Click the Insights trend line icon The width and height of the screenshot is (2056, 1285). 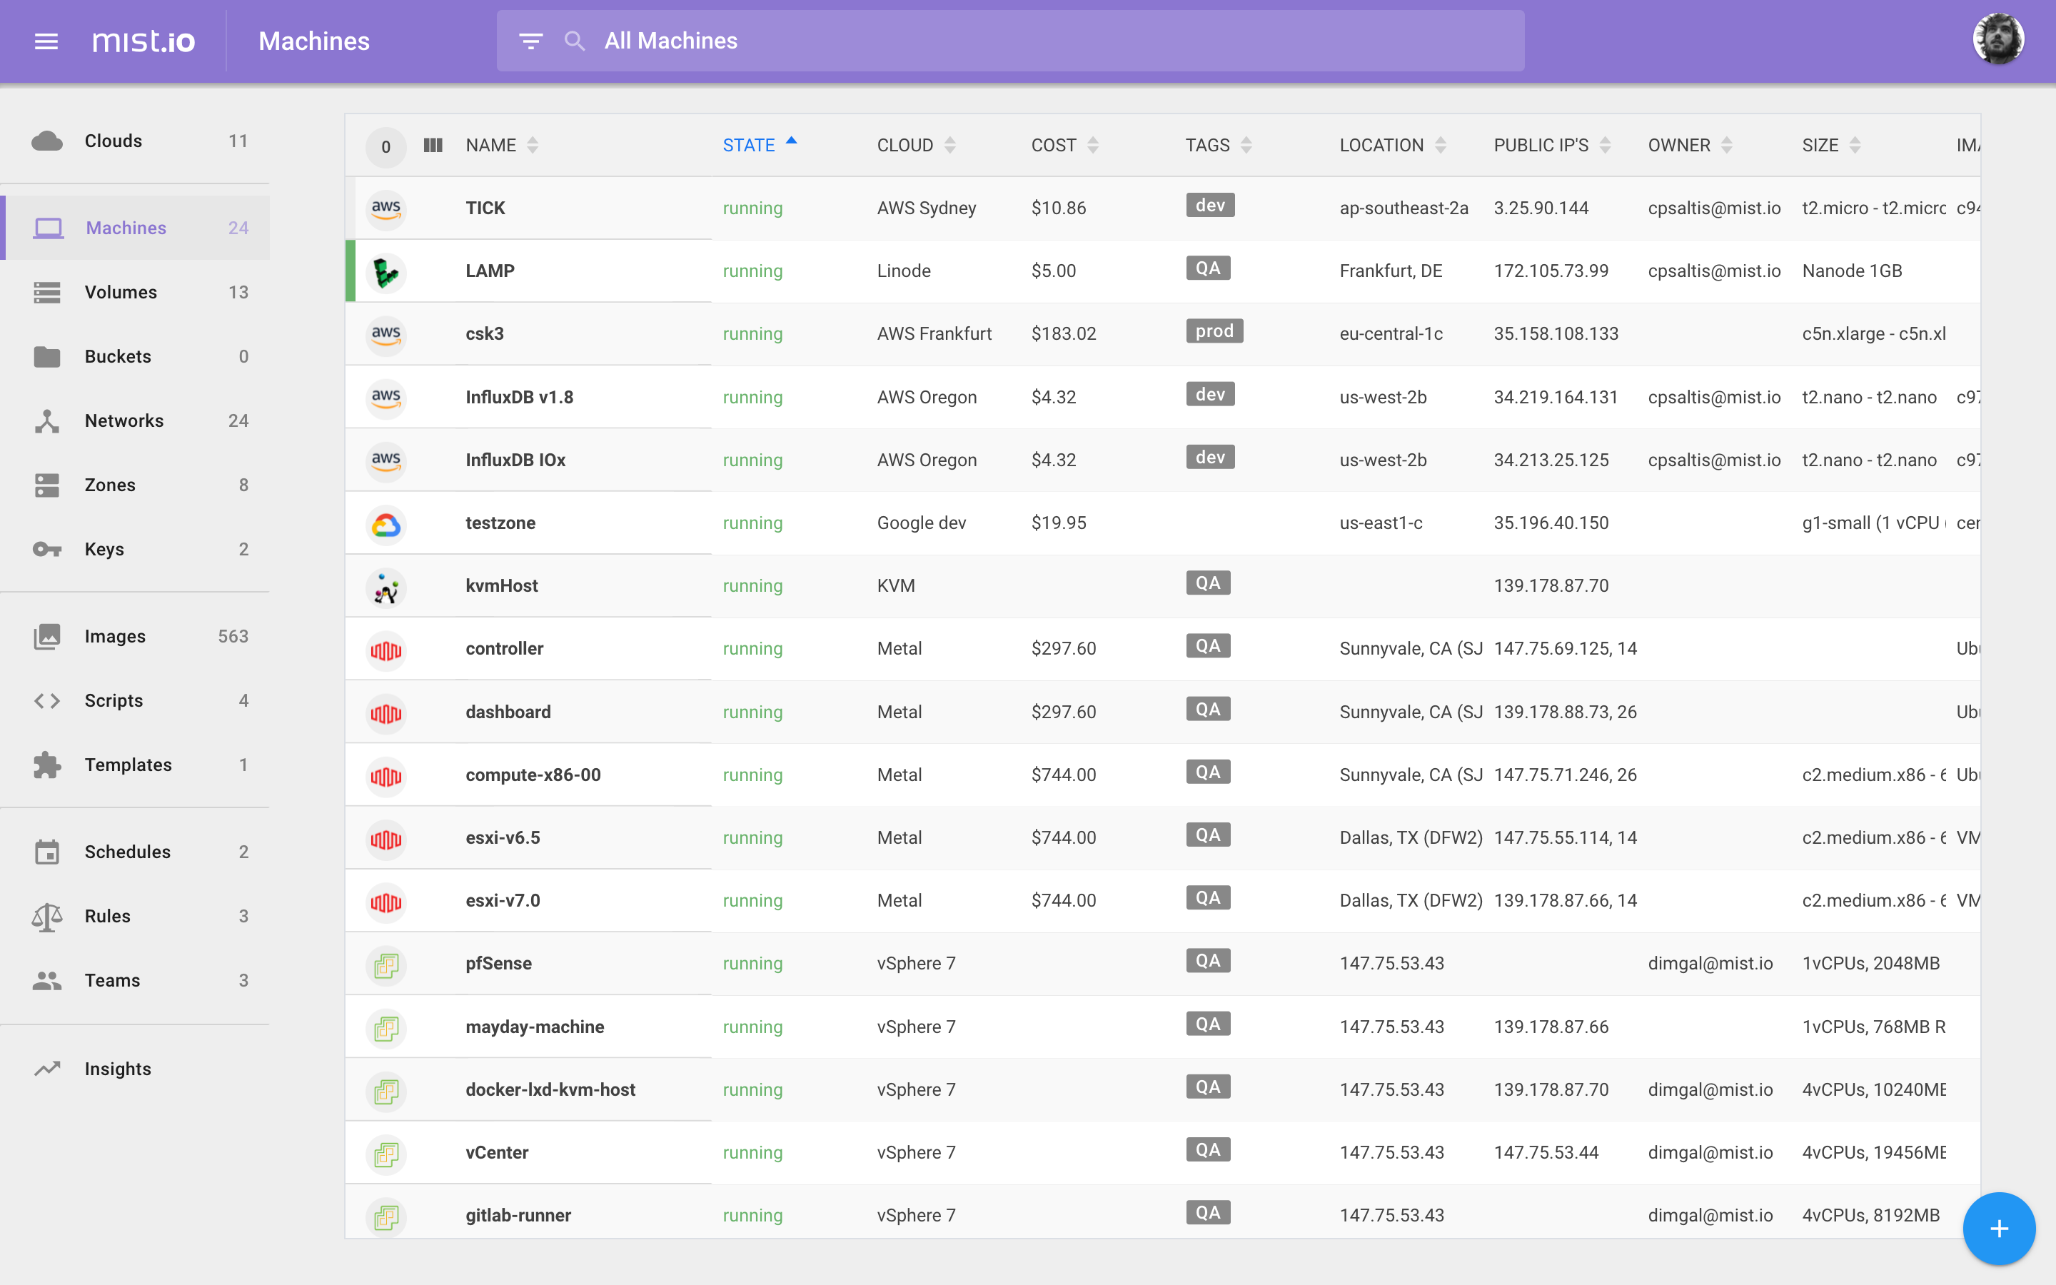(46, 1068)
